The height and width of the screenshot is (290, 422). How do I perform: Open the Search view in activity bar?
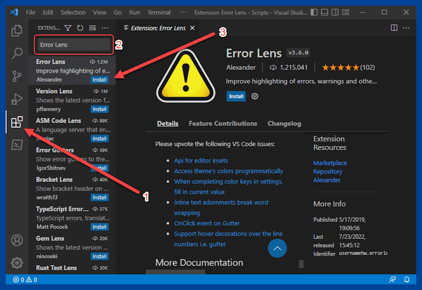point(17,53)
